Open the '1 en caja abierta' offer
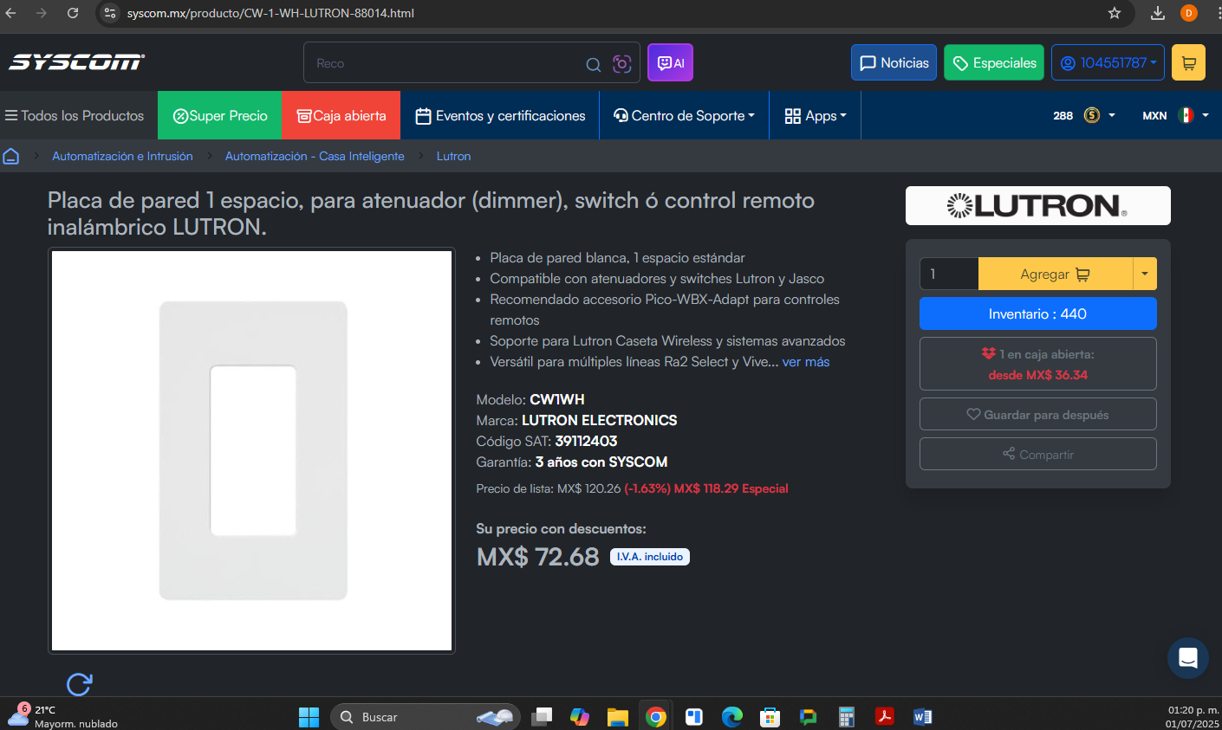 pyautogui.click(x=1037, y=364)
